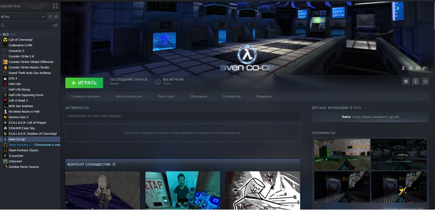Image resolution: width=435 pixels, height=210 pixels.
Task: Click the СКРИНШОТЫ section heading
Action: [324, 133]
